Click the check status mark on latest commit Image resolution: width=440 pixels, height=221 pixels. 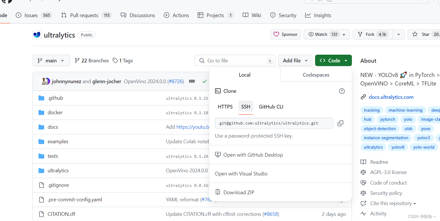[x=204, y=81]
